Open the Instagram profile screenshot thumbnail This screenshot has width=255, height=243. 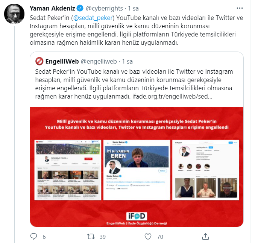tap(206, 170)
